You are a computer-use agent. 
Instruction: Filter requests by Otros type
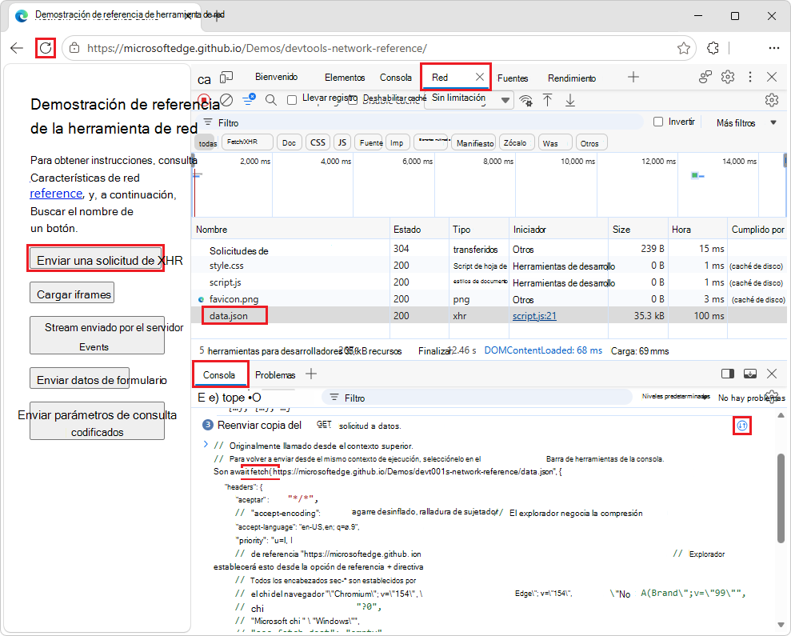[x=591, y=143]
